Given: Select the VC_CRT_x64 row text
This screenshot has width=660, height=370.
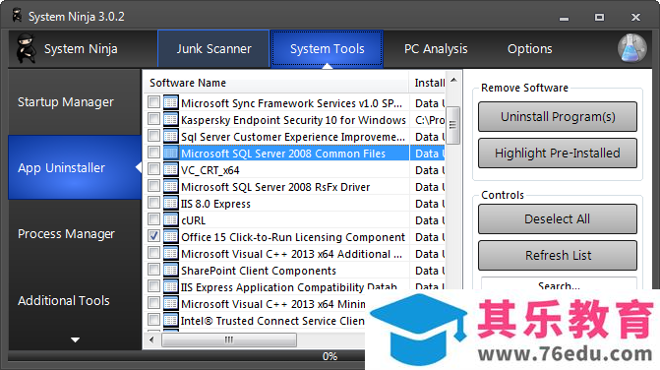Looking at the screenshot, I should tap(210, 170).
